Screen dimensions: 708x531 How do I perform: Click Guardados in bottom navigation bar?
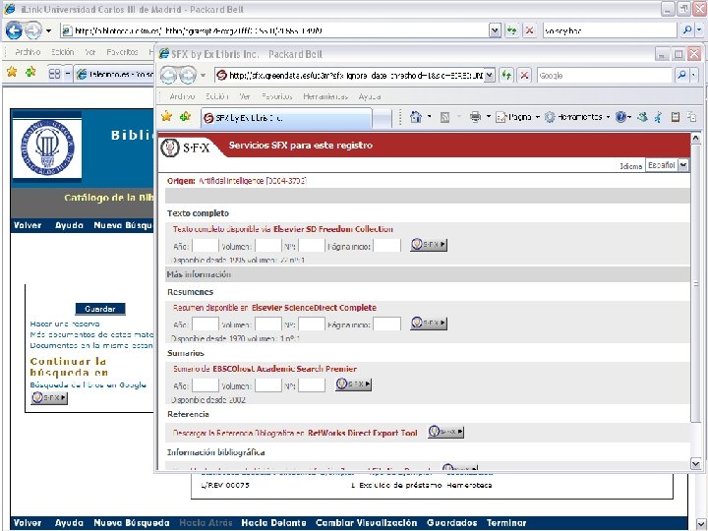451,523
